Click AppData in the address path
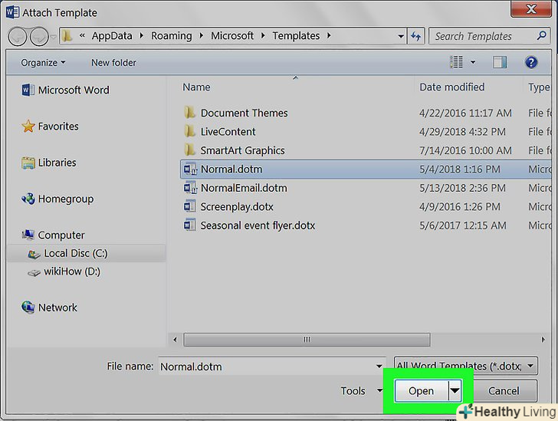Screen dimensions: 558x421 [112, 35]
